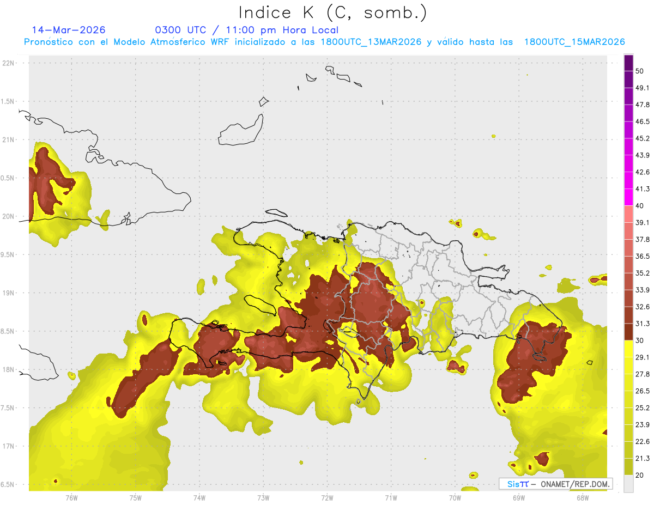Click the '72W' longitude label
This screenshot has height=505, width=654.
pyautogui.click(x=327, y=498)
